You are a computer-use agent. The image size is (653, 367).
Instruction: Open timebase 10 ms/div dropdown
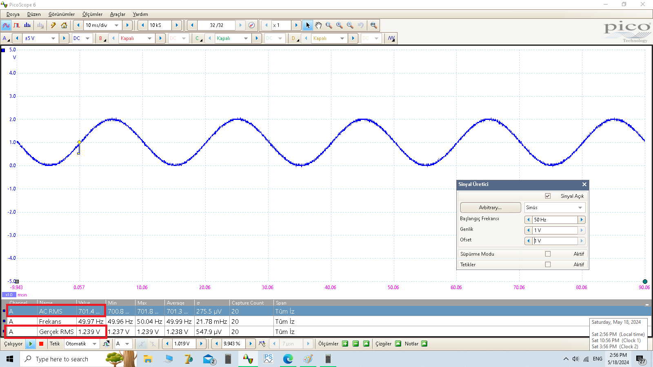(x=116, y=25)
